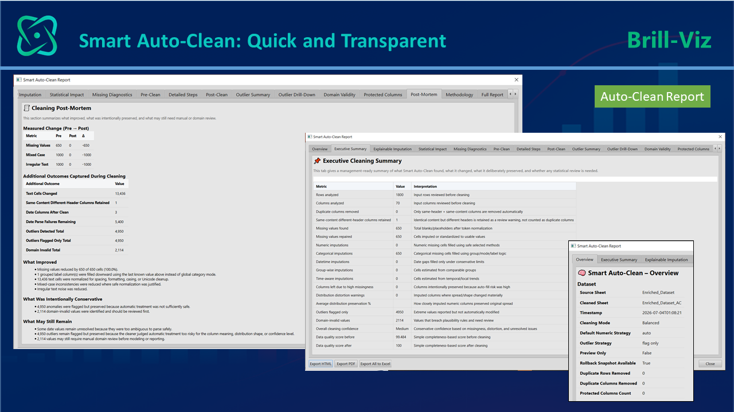
Task: Select Executive Summary tab in the middle window
Action: point(350,149)
